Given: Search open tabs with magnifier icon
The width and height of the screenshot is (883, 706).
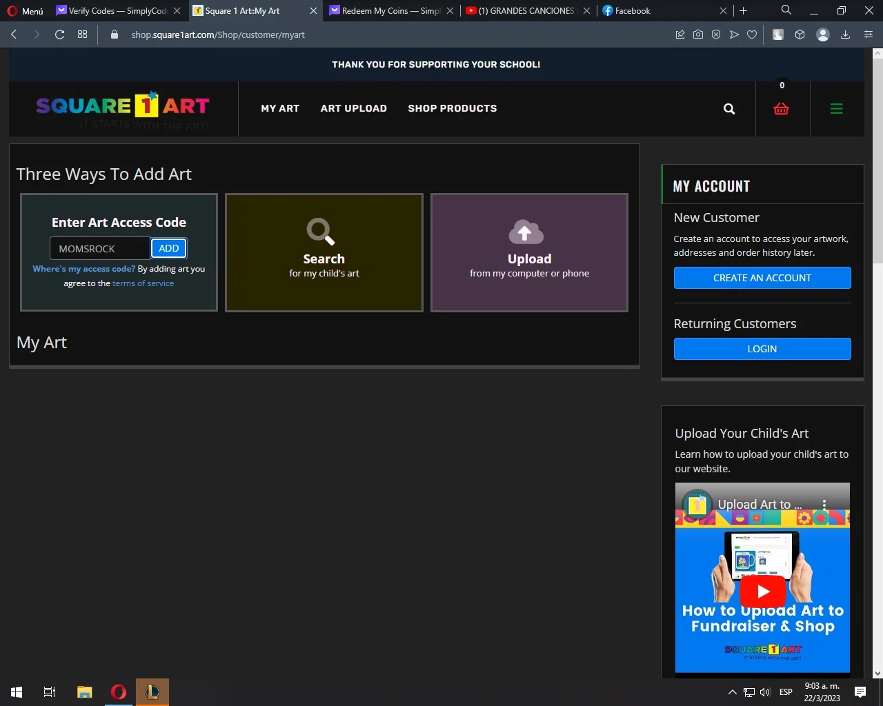Looking at the screenshot, I should [x=786, y=10].
